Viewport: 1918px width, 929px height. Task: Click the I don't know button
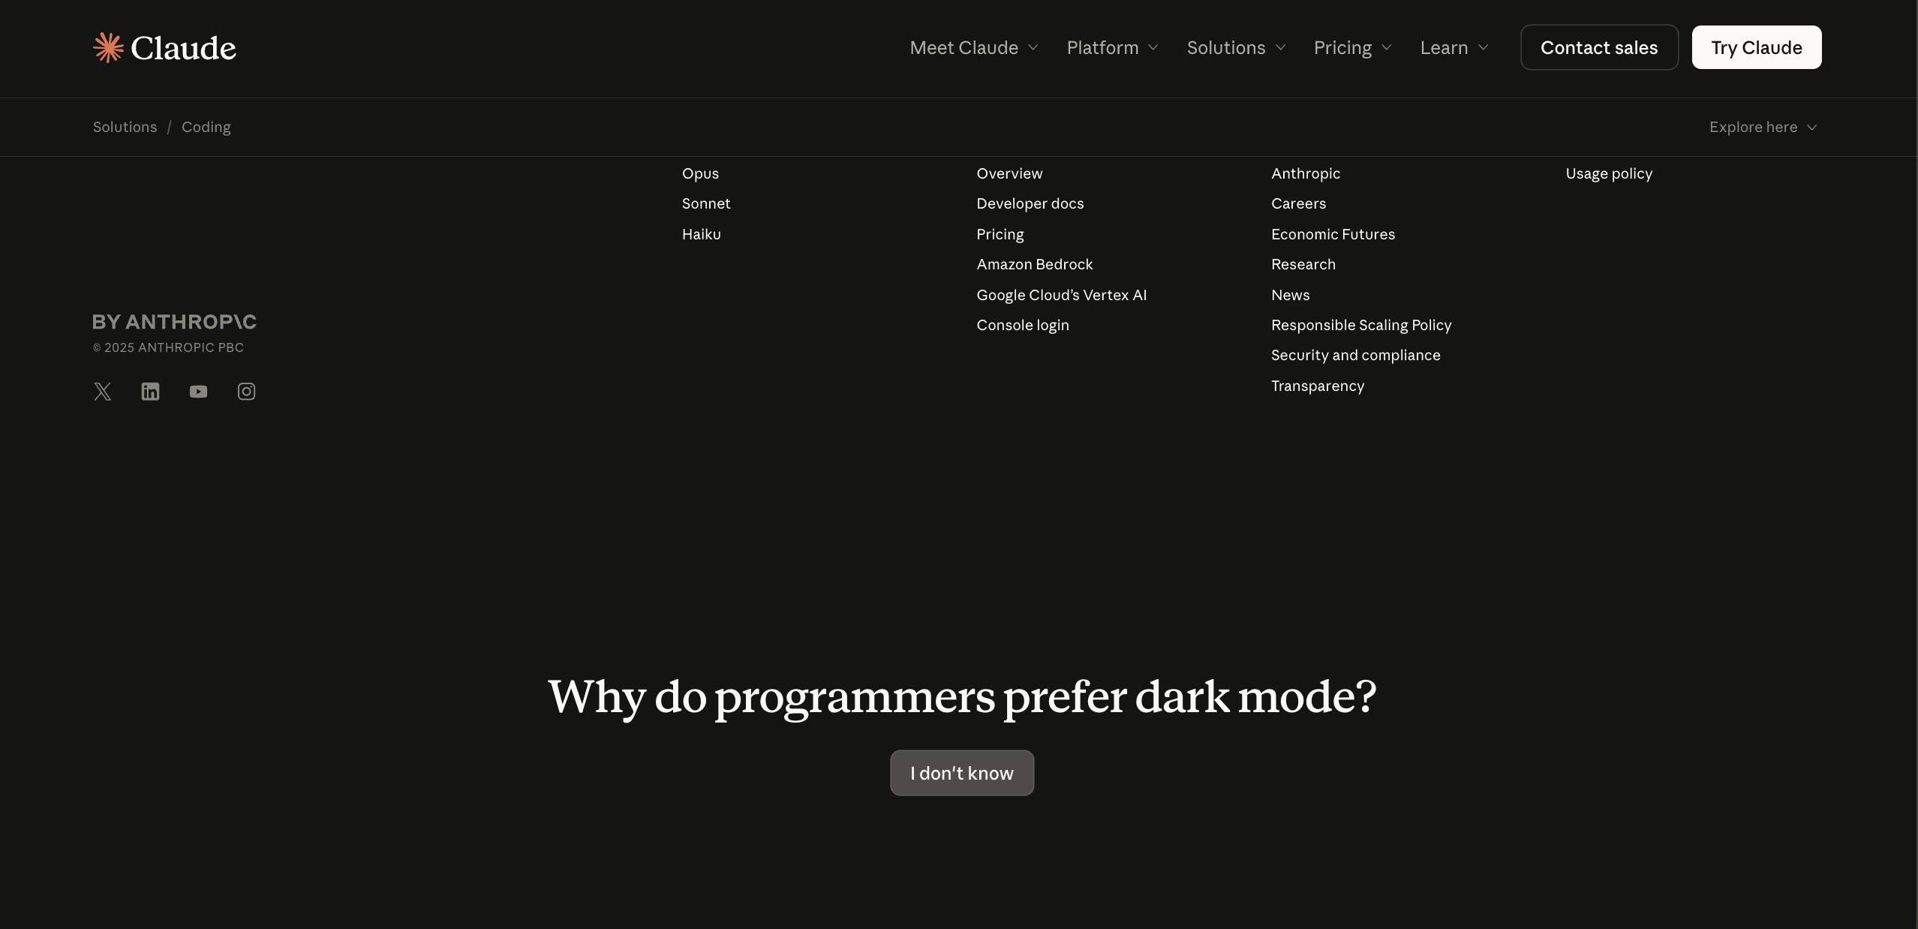point(962,773)
